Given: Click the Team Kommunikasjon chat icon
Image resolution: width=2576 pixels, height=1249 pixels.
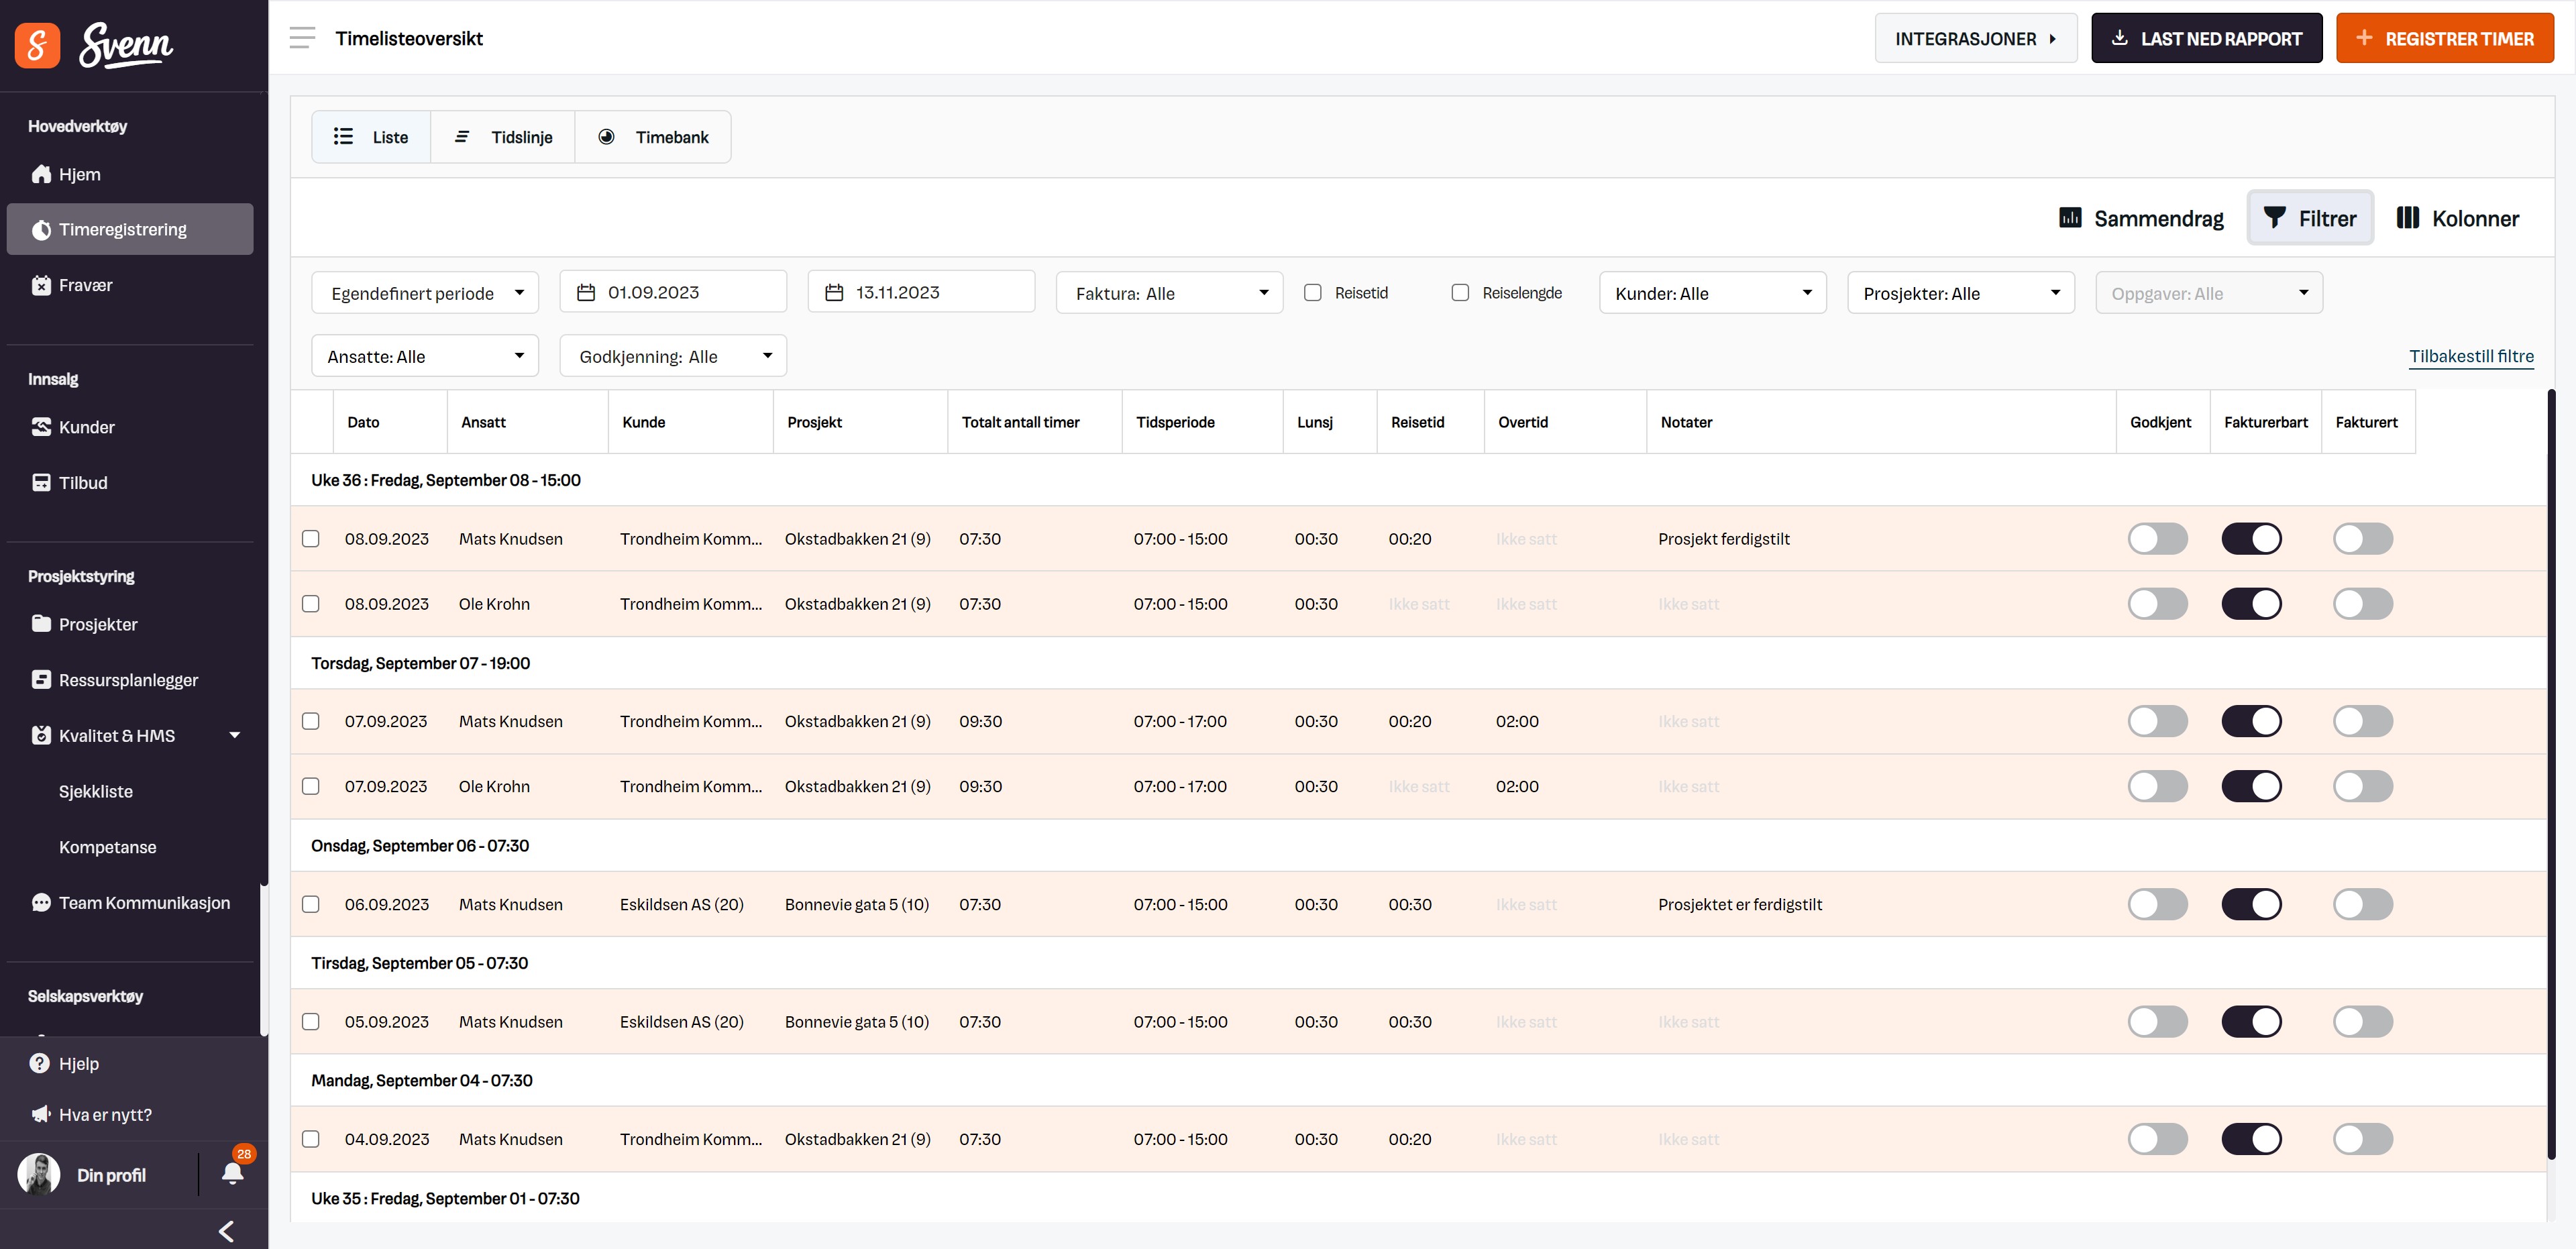Looking at the screenshot, I should 41,903.
